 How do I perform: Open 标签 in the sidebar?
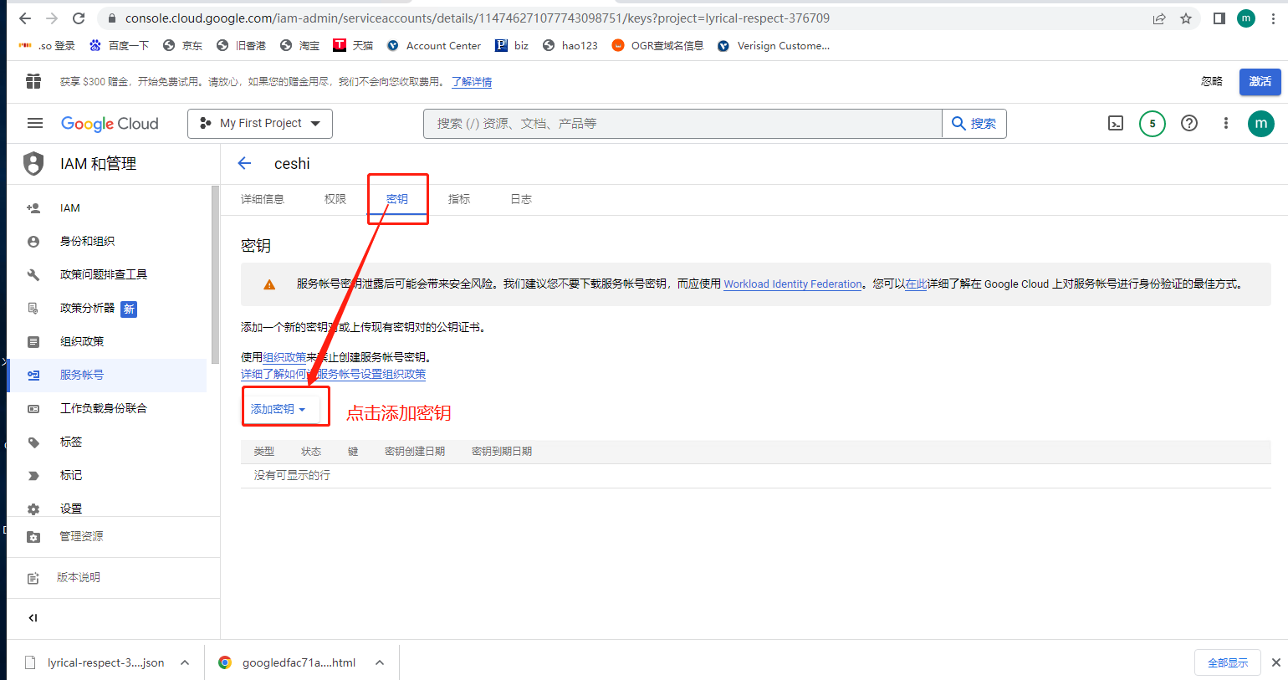point(107,442)
